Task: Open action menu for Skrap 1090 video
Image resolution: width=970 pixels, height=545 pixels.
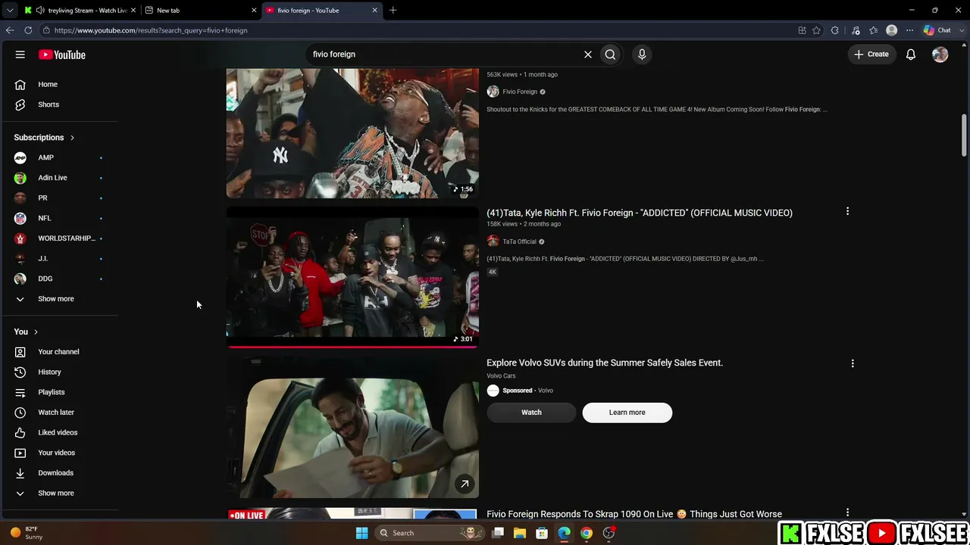Action: pyautogui.click(x=847, y=513)
